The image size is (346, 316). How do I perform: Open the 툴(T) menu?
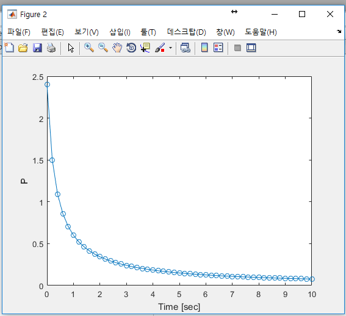pyautogui.click(x=148, y=32)
